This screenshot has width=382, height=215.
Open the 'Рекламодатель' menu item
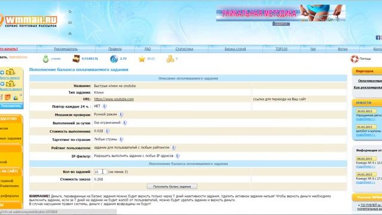pos(66,49)
